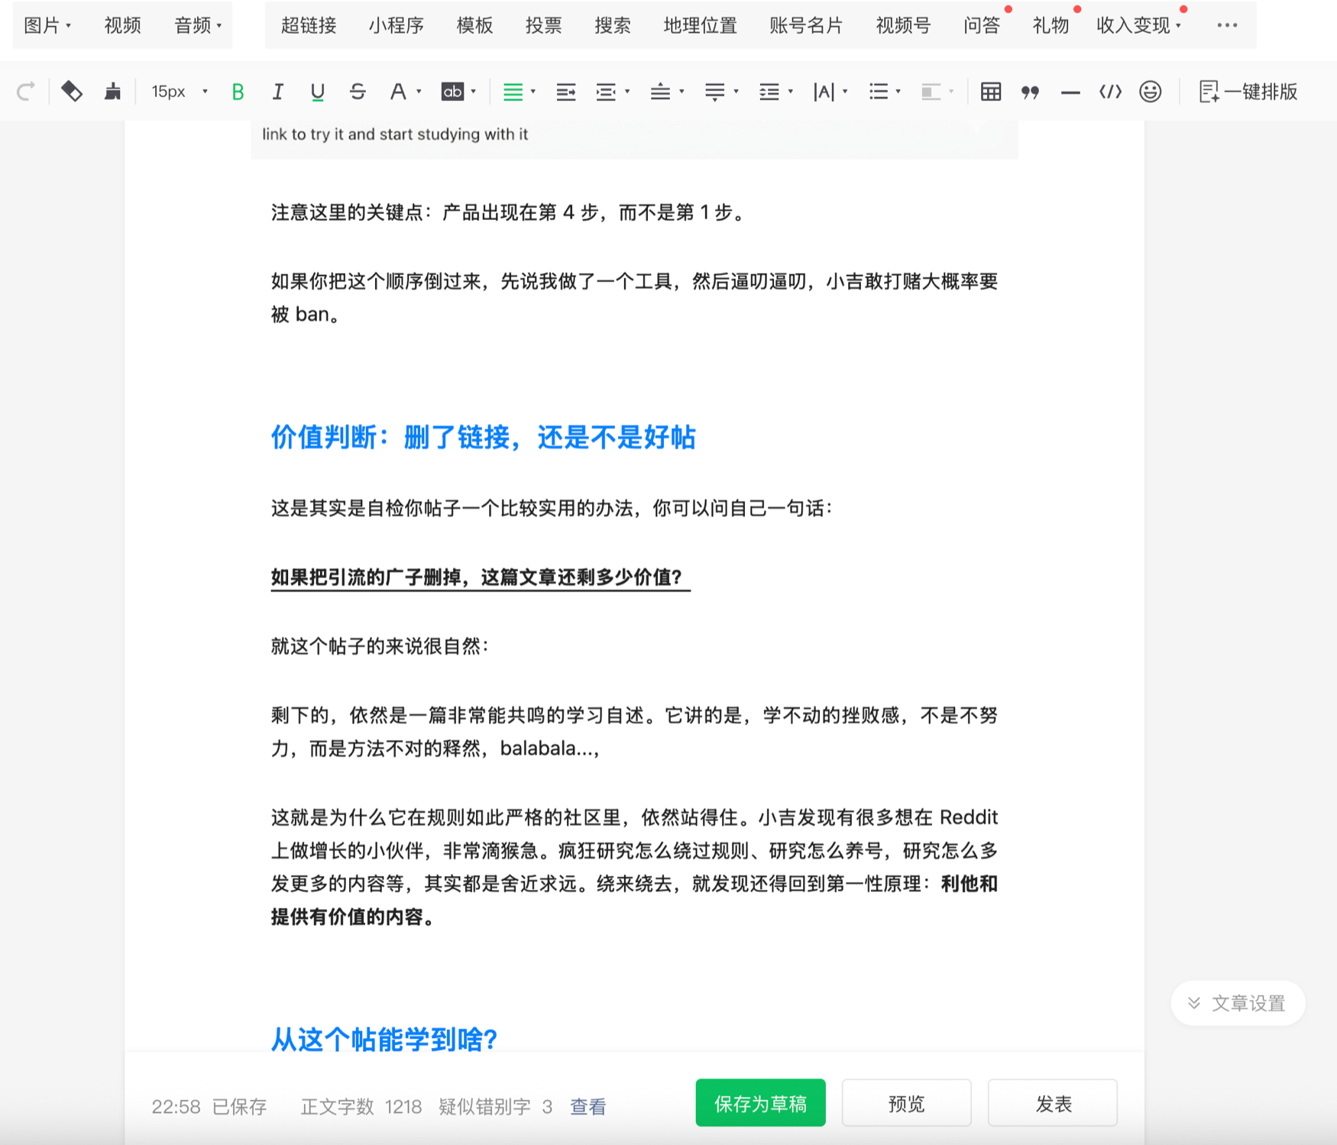1337x1145 pixels.
Task: Expand the 文章设置 panel
Action: click(x=1238, y=1003)
